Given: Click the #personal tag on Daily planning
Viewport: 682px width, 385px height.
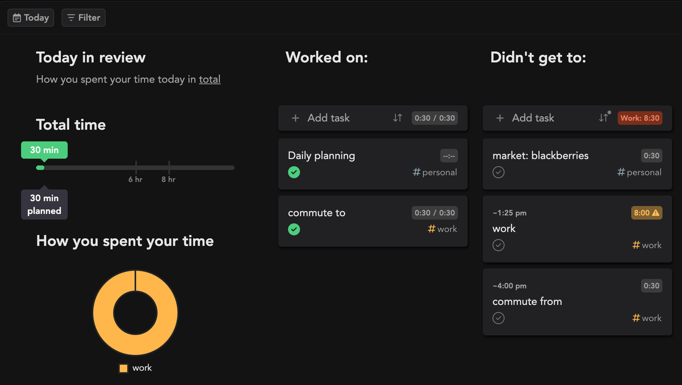Looking at the screenshot, I should pyautogui.click(x=435, y=172).
